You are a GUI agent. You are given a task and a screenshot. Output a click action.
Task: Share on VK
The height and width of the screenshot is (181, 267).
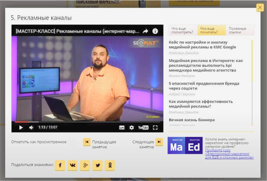pyautogui.click(x=73, y=165)
